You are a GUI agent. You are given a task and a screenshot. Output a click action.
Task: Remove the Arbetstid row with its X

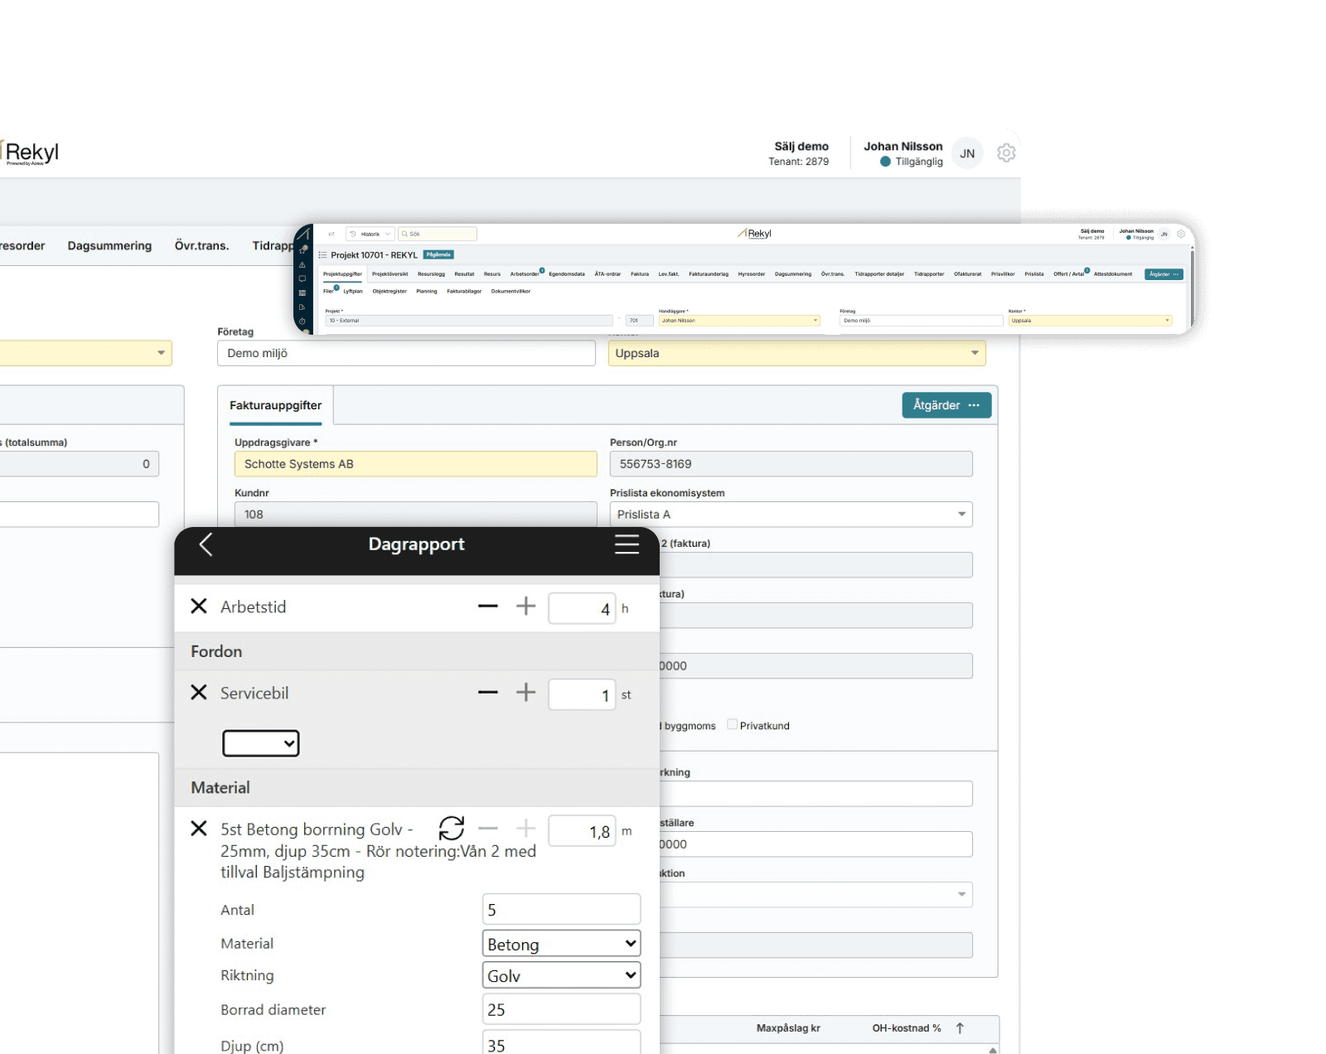coord(199,606)
